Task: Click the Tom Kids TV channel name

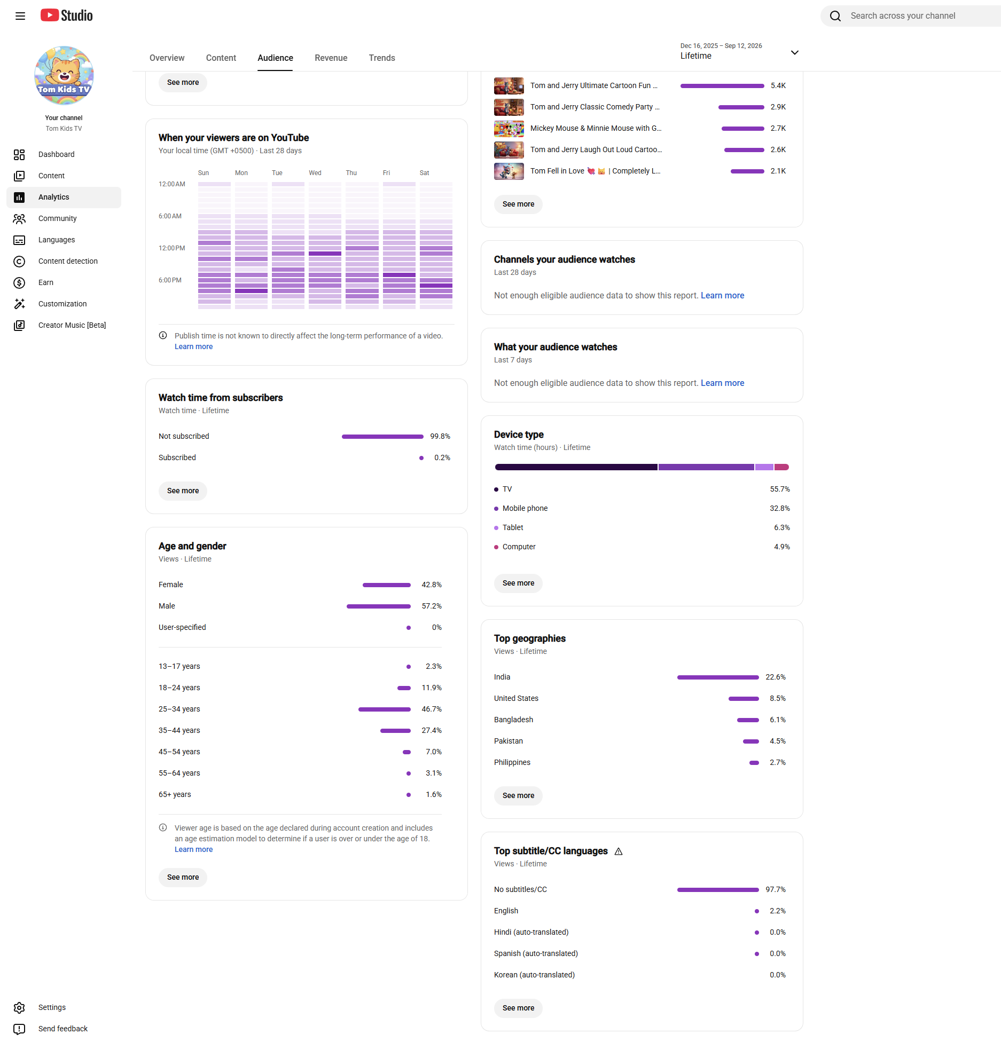Action: coord(64,129)
